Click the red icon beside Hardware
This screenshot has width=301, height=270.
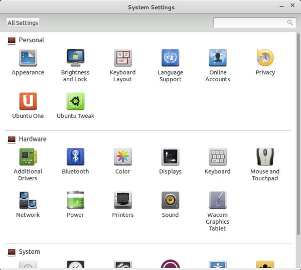[x=12, y=140]
